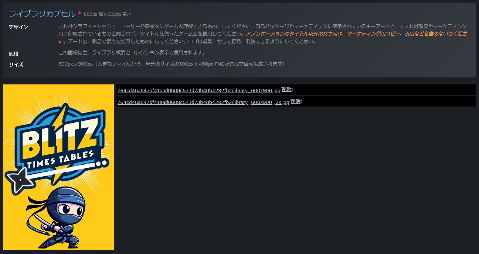The image size is (479, 254).
Task: Click the library capsule artwork preview
Action: 58,167
